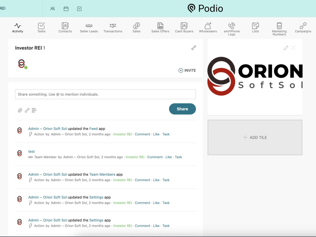The height and width of the screenshot is (237, 316).
Task: Click Admin ~ Orion Soft Sol on Feed update
Action: coord(47,129)
